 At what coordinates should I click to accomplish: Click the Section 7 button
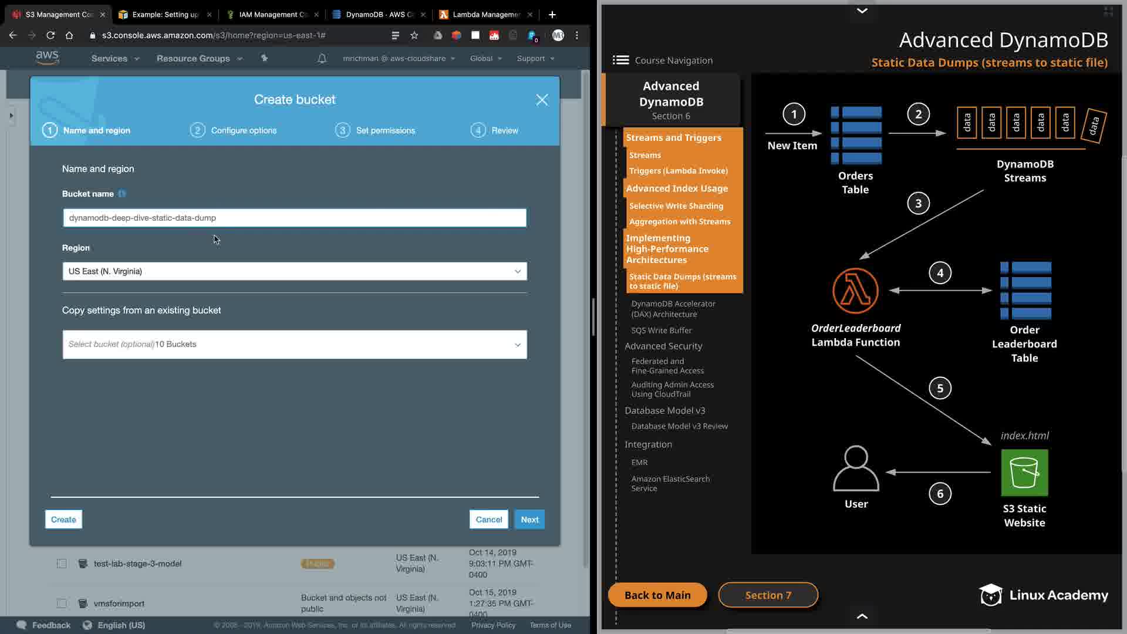(768, 595)
